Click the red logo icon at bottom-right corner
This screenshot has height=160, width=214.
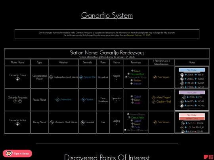coord(208,157)
